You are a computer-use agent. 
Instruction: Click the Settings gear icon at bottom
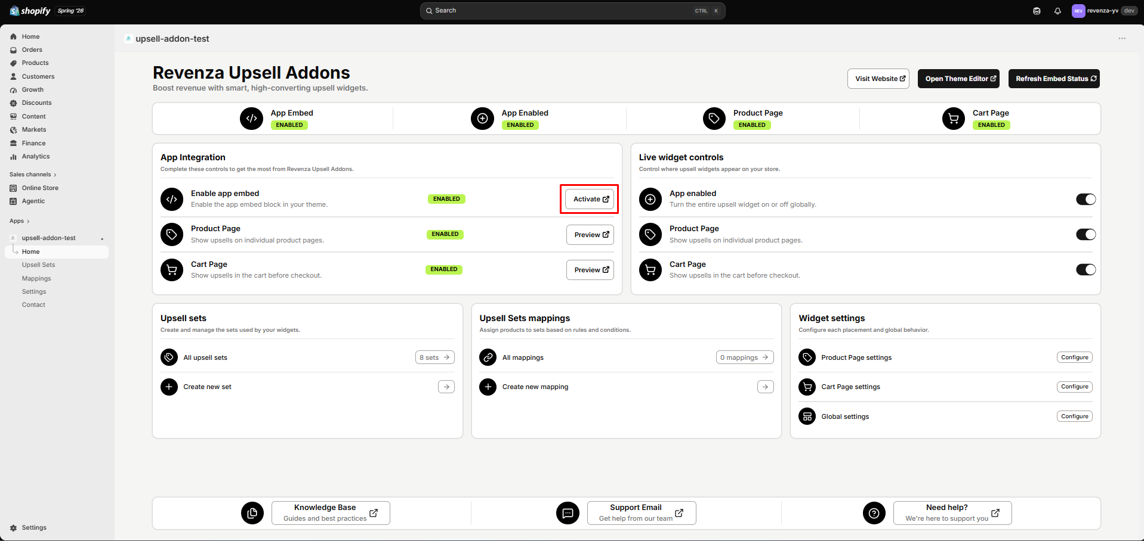13,528
